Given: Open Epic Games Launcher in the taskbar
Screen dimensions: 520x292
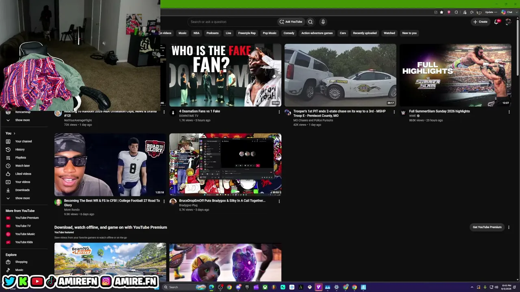Looking at the screenshot, I should click(247, 288).
